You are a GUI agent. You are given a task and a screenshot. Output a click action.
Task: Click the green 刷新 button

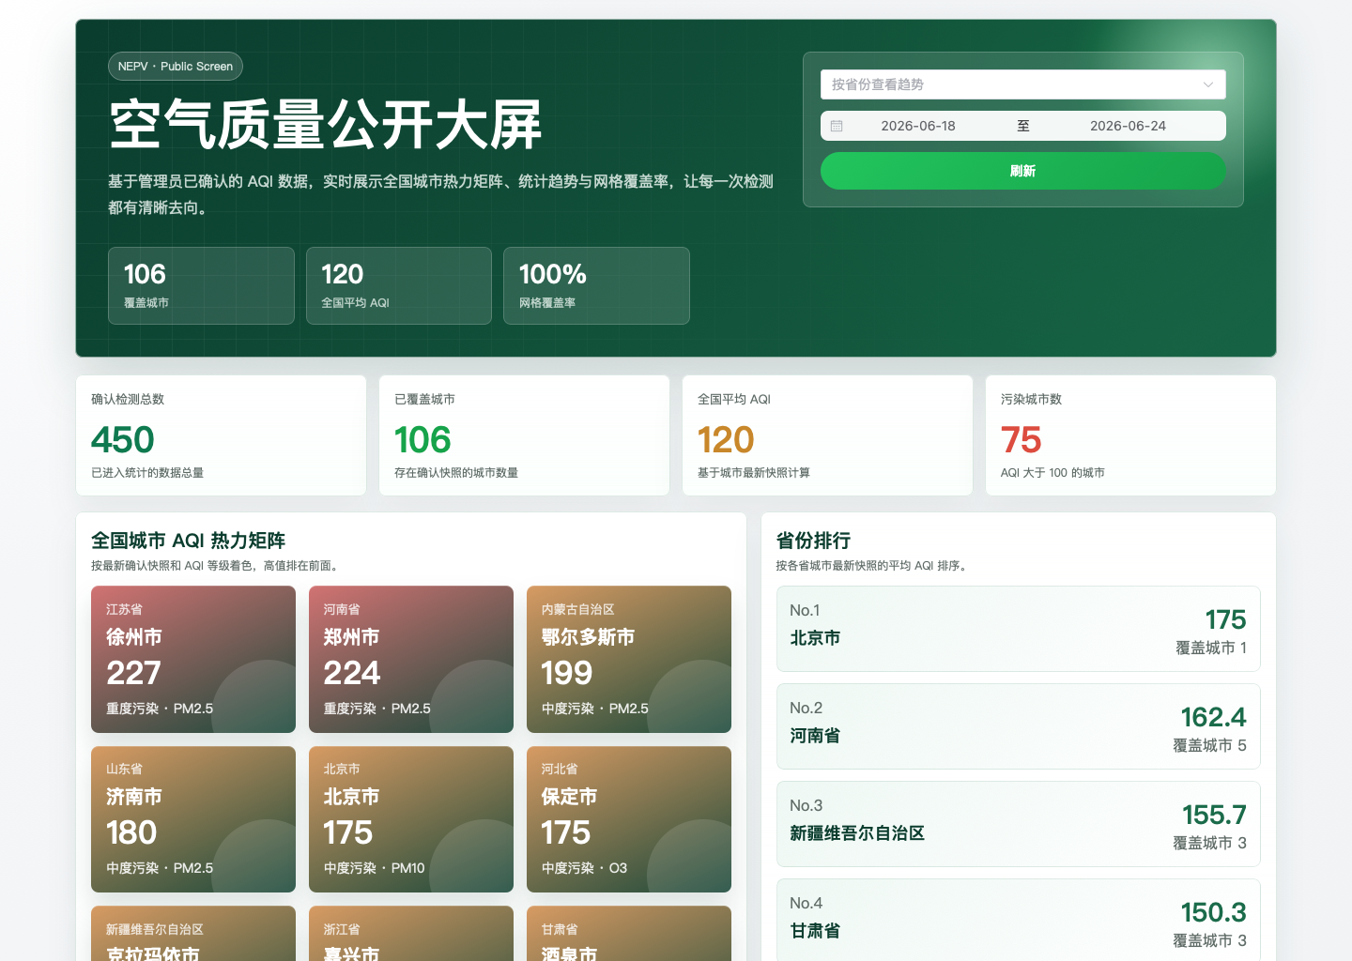click(x=1023, y=171)
